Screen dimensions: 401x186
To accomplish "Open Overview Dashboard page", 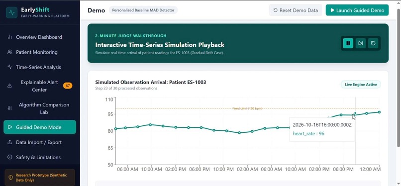I will (x=40, y=37).
